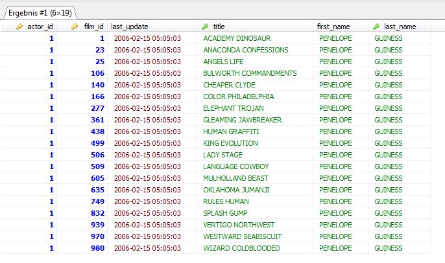Viewport: 445px width, 263px height.
Task: Select the VERTIGO NORTHWEST title cell
Action: (239, 225)
